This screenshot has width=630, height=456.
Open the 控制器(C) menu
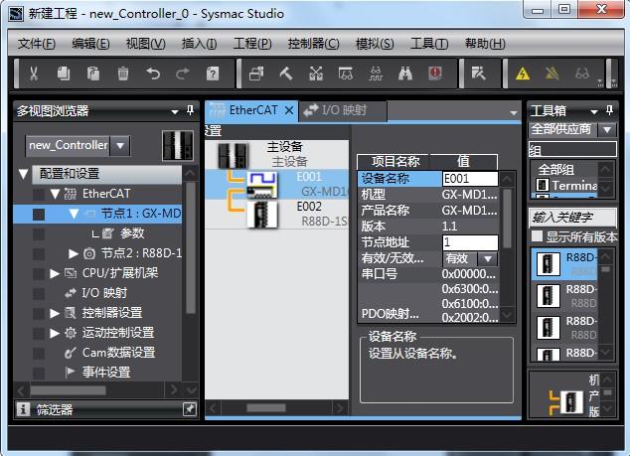313,44
